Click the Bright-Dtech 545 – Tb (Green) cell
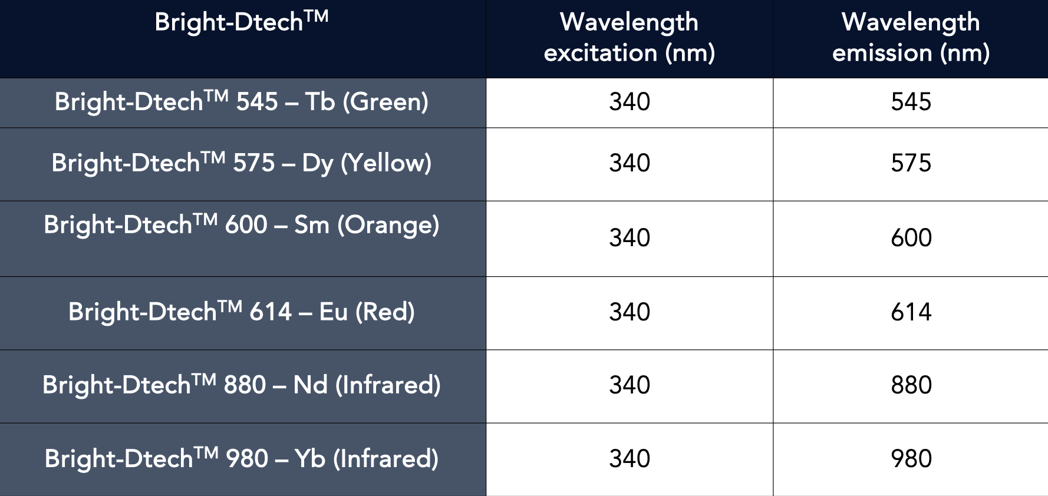Viewport: 1048px width, 496px height. coord(242,102)
